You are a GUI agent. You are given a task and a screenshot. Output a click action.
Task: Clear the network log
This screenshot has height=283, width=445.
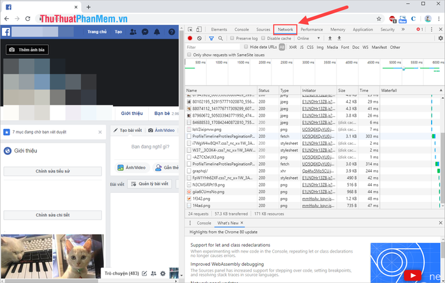tap(199, 38)
